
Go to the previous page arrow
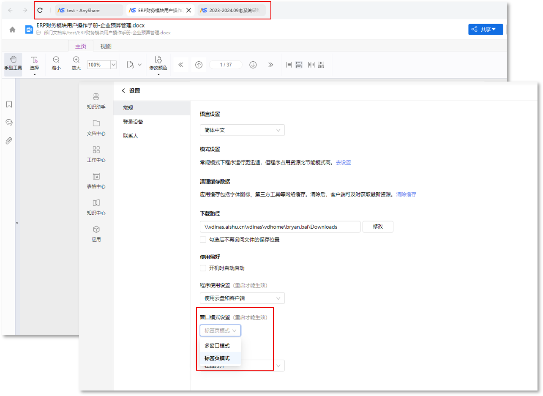[x=199, y=65]
